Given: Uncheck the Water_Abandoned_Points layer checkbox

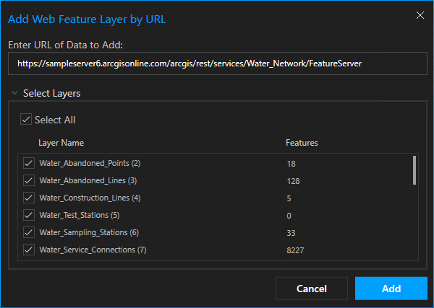Looking at the screenshot, I should (29, 163).
